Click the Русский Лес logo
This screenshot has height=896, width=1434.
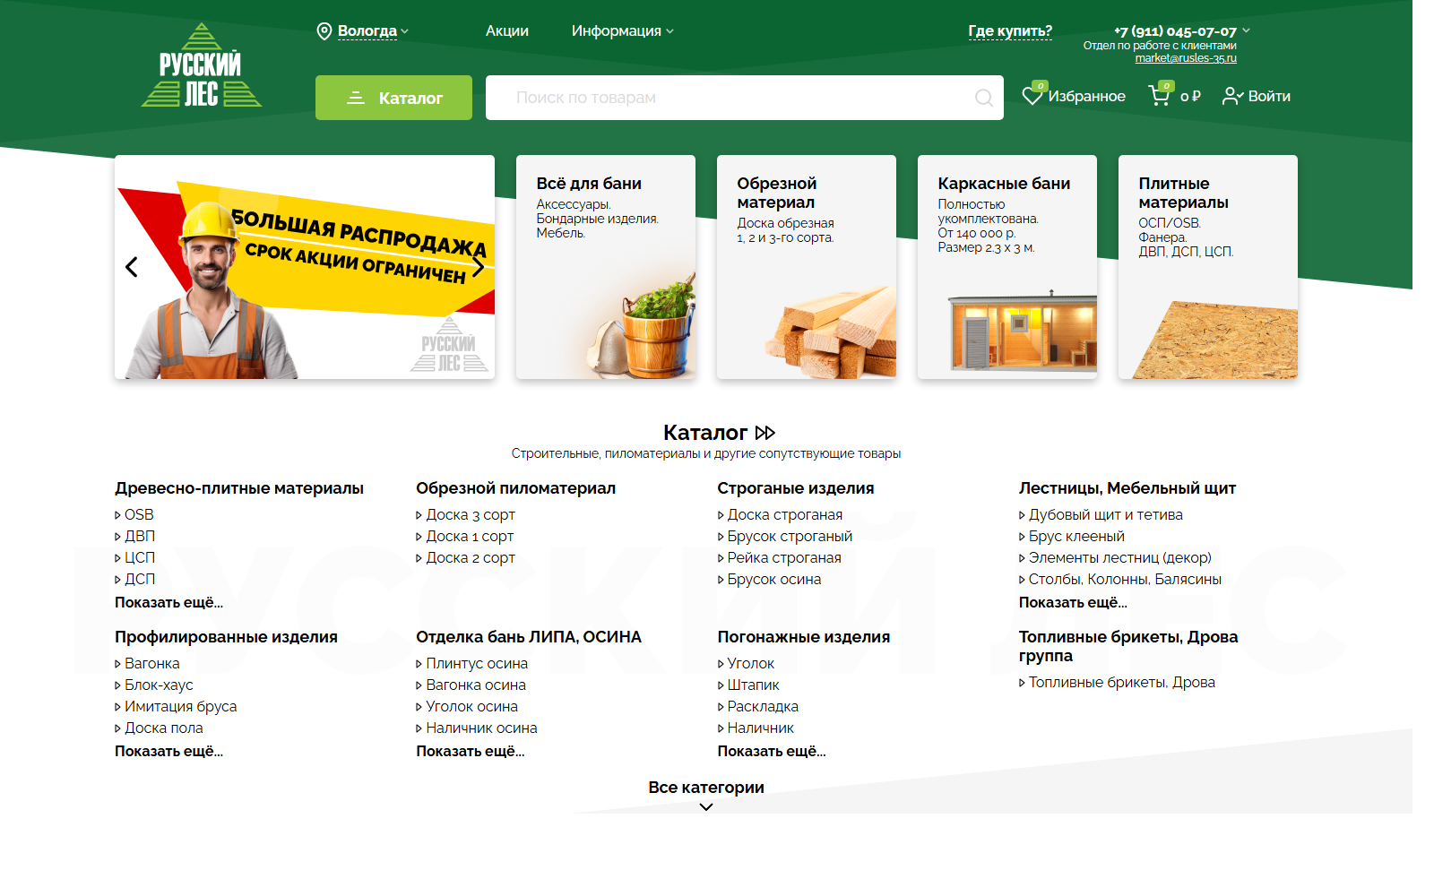click(202, 65)
